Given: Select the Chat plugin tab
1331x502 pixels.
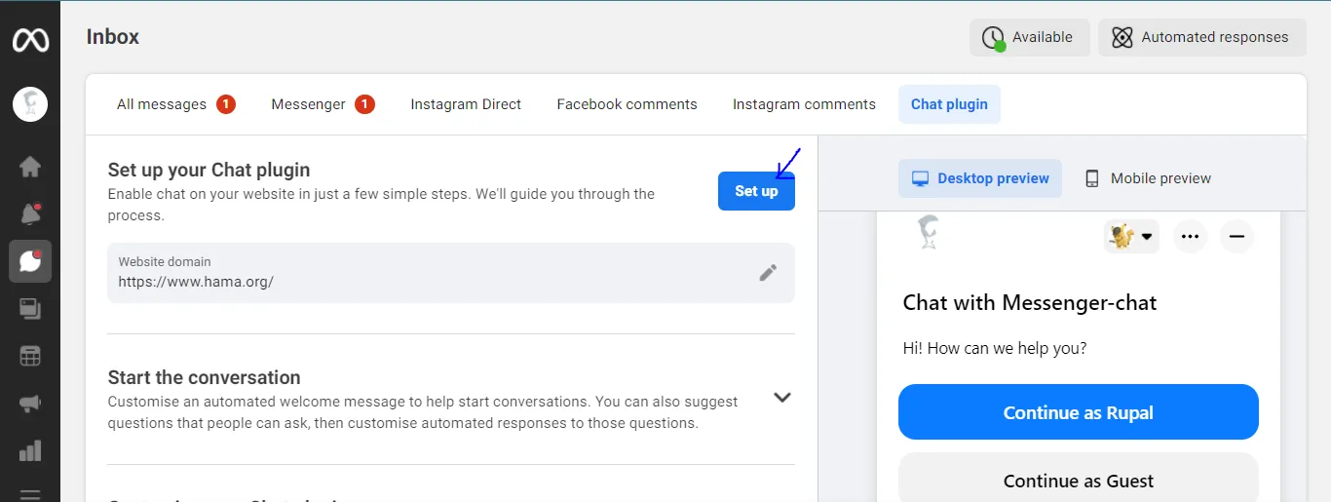Looking at the screenshot, I should pyautogui.click(x=949, y=104).
